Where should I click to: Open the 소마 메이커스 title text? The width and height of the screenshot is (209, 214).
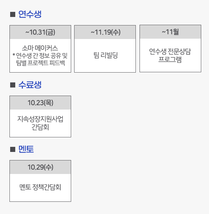tap(40, 48)
